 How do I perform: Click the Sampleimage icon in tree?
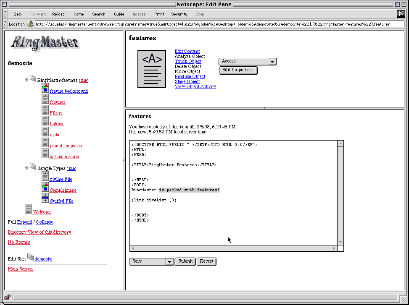[x=45, y=187]
